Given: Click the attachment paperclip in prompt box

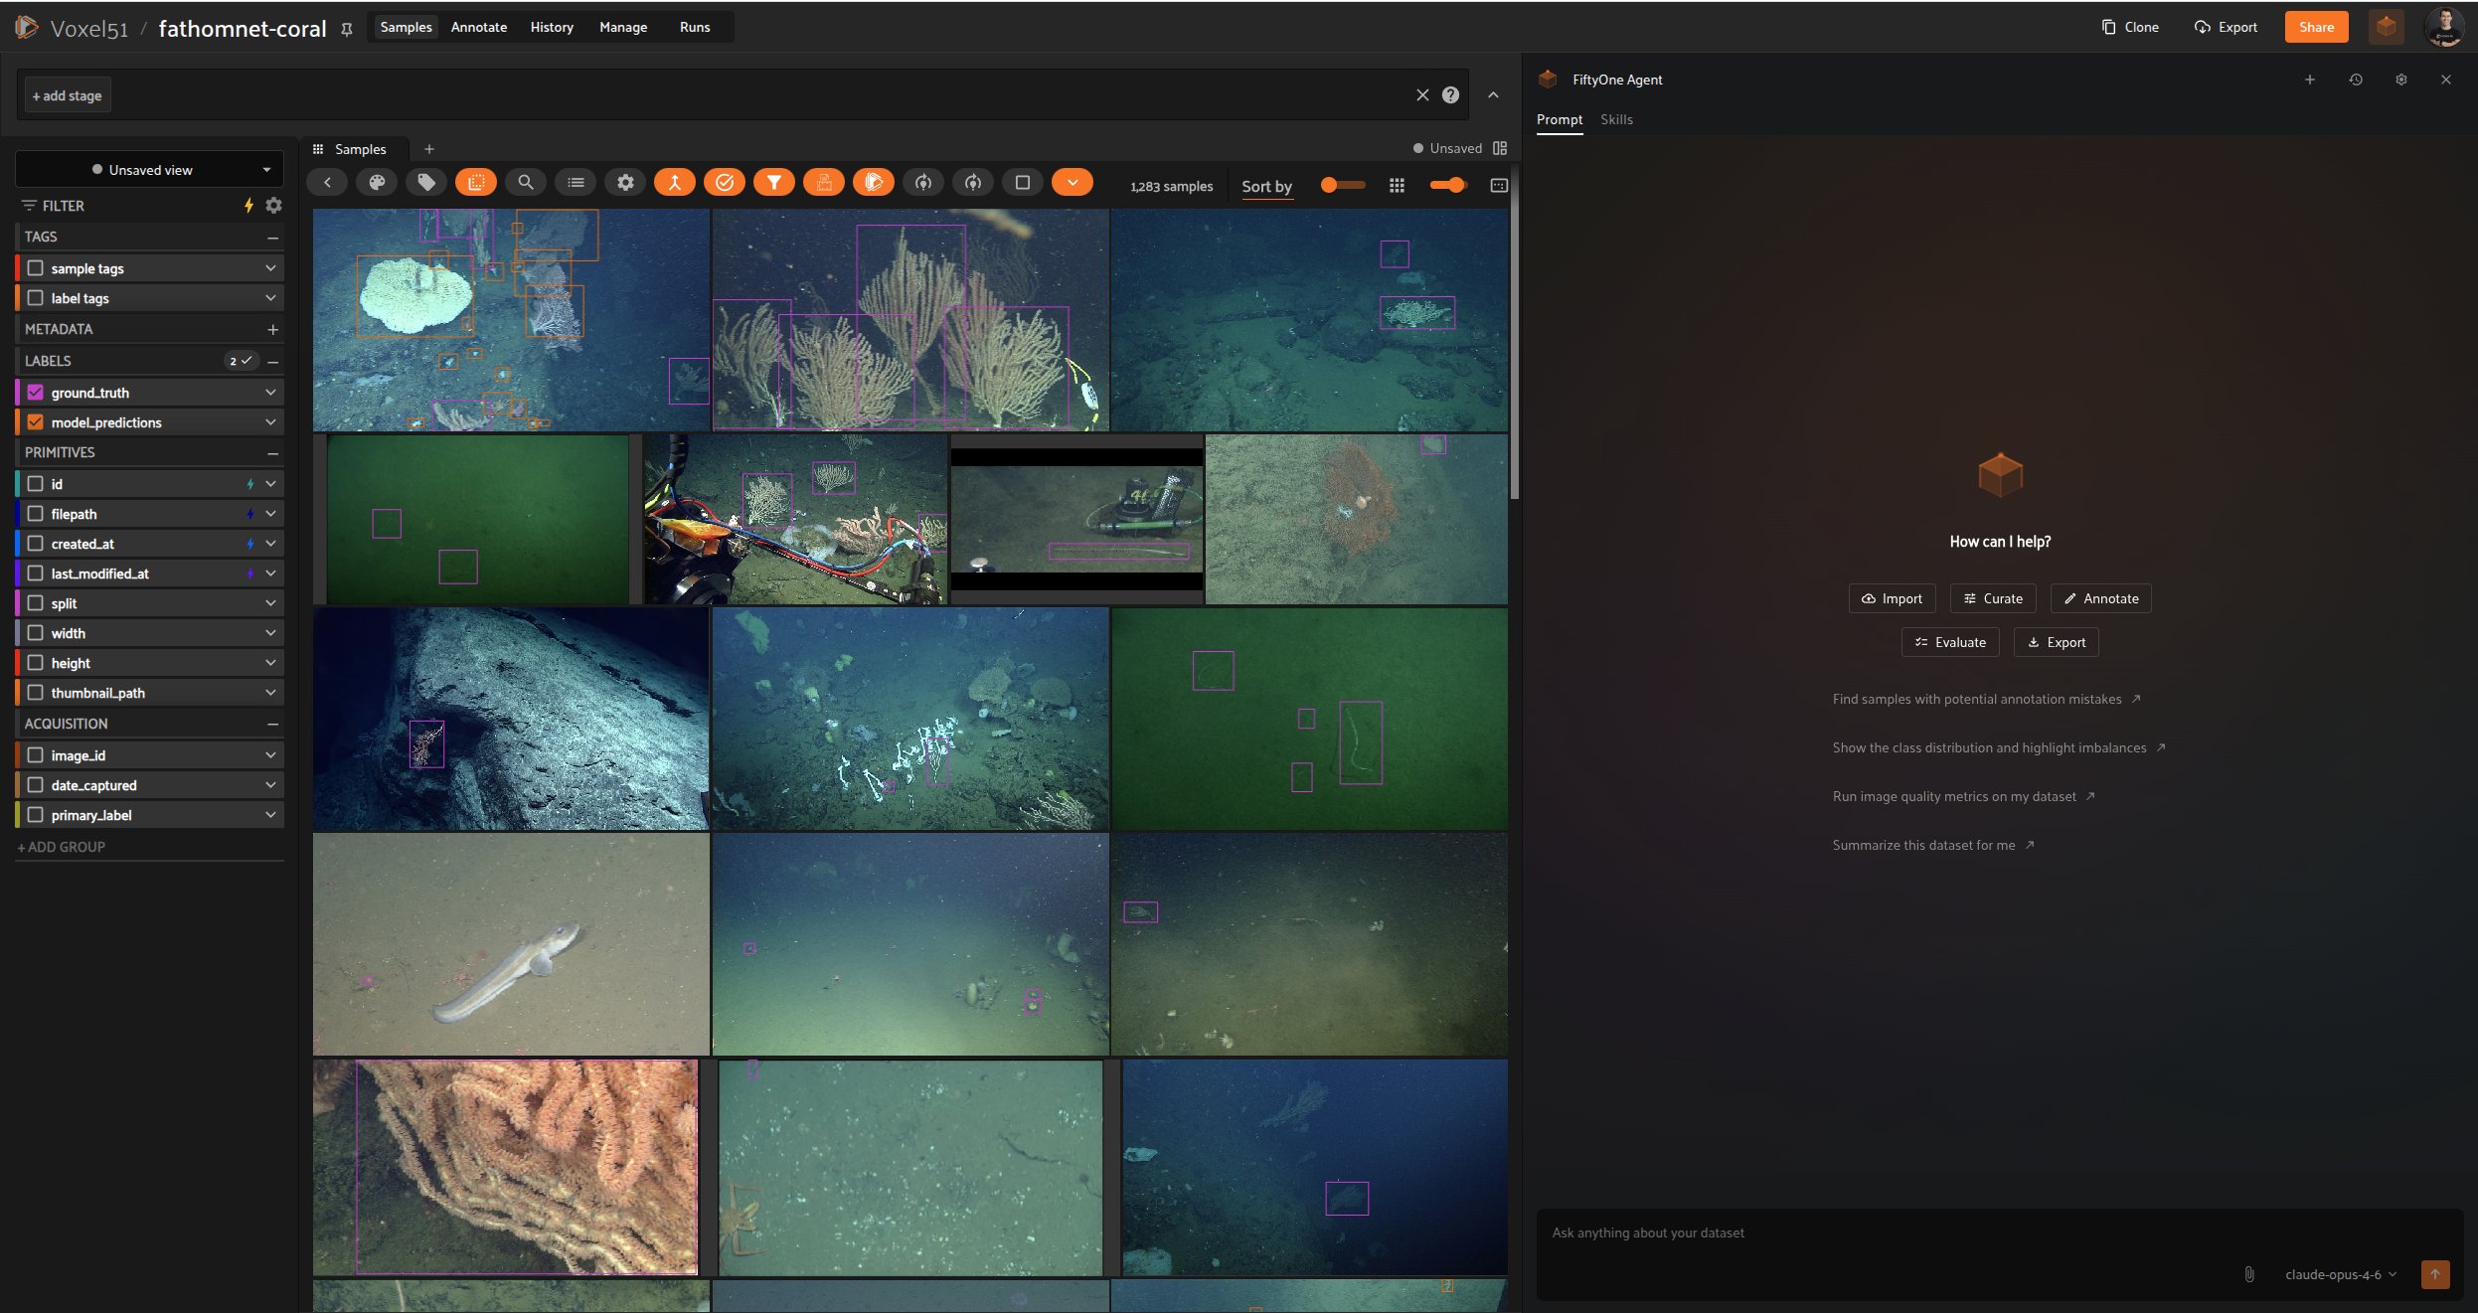Looking at the screenshot, I should (x=2249, y=1274).
